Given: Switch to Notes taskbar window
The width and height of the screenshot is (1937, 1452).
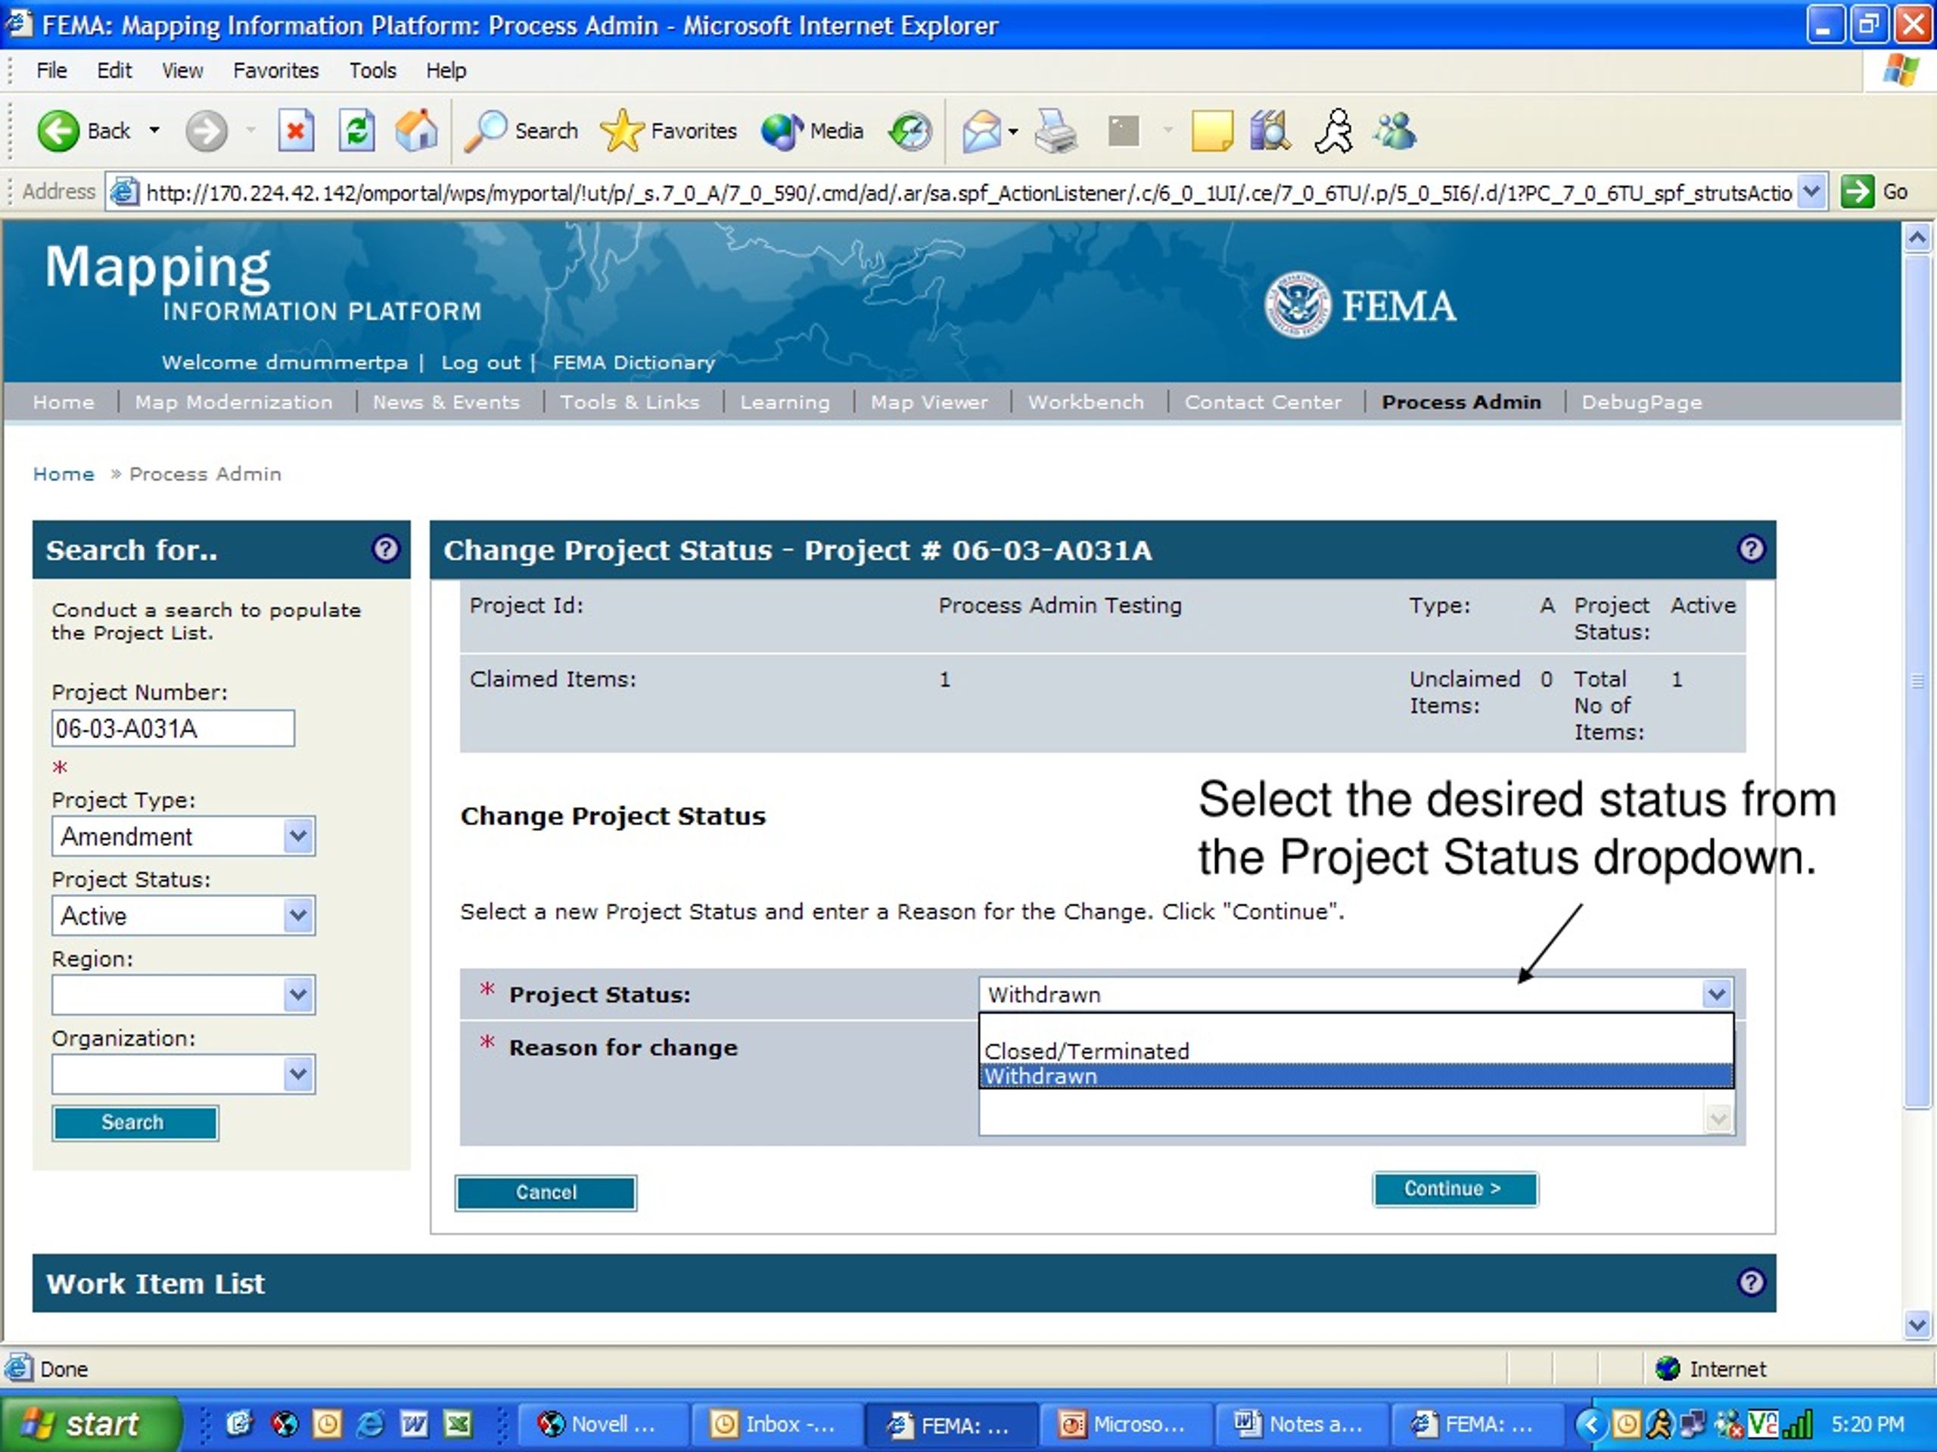Looking at the screenshot, I should pyautogui.click(x=1302, y=1424).
